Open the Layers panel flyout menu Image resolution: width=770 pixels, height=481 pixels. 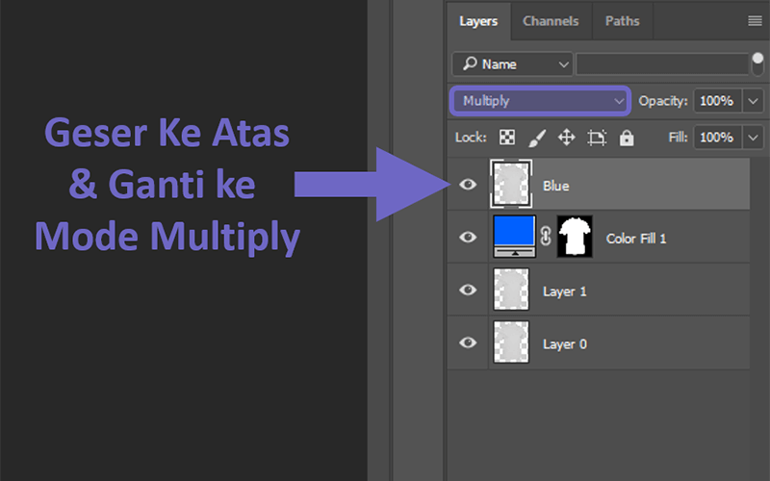[755, 20]
